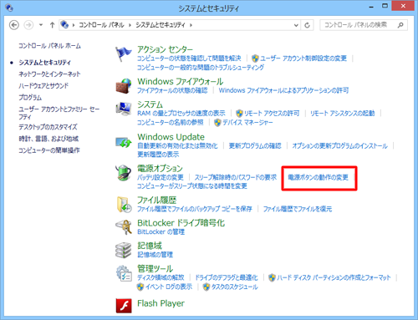The height and width of the screenshot is (320, 418).
Task: Click the File History folder icon
Action: (x=124, y=205)
